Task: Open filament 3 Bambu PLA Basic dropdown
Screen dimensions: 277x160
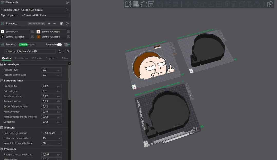Action: [17, 37]
